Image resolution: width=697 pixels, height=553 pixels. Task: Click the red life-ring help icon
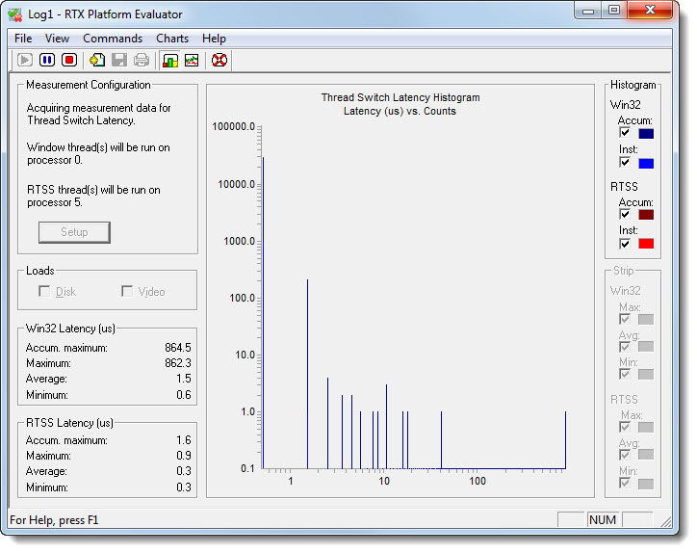[x=219, y=60]
